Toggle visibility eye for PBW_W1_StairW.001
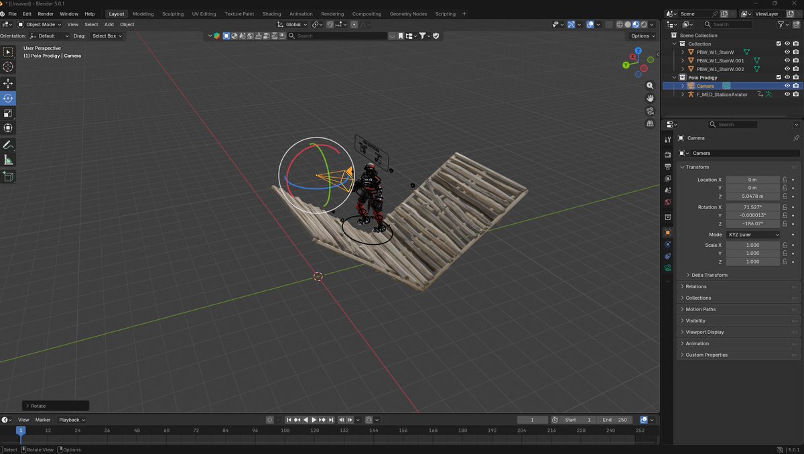 (787, 60)
